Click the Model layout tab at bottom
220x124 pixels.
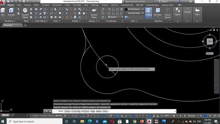click(5, 115)
